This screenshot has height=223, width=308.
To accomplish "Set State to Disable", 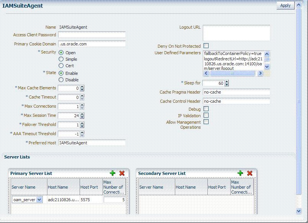I will 61,79.
